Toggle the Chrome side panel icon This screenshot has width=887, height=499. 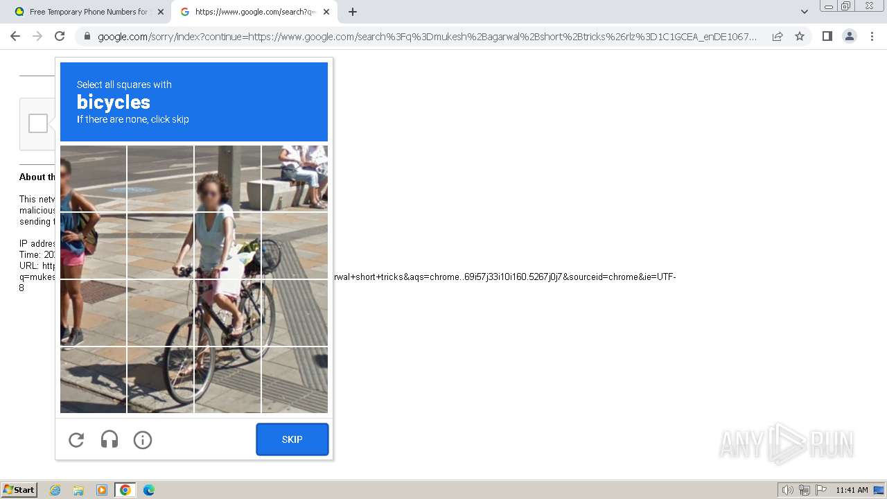click(x=827, y=36)
